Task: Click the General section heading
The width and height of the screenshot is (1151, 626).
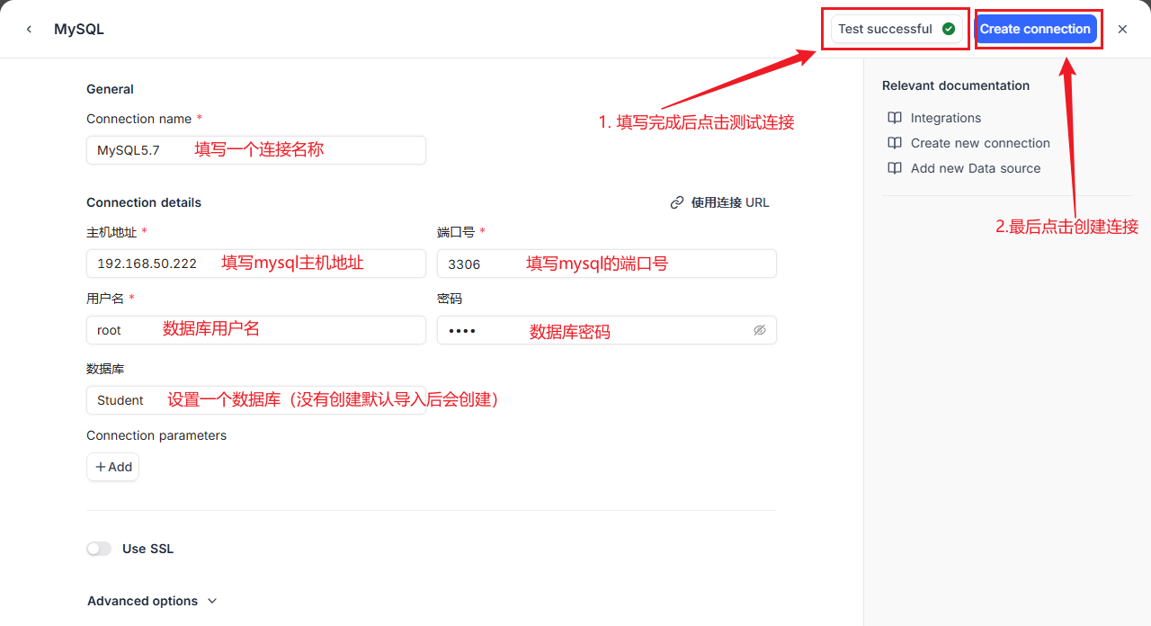Action: tap(110, 89)
